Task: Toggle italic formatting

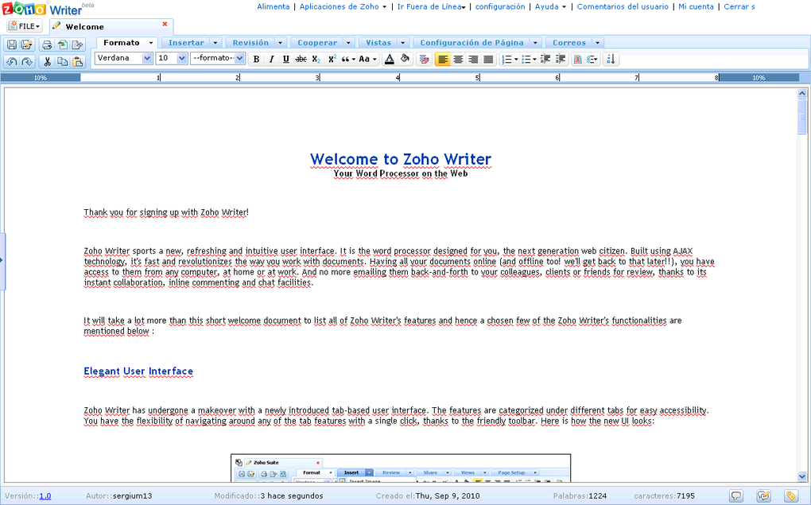Action: 271,58
